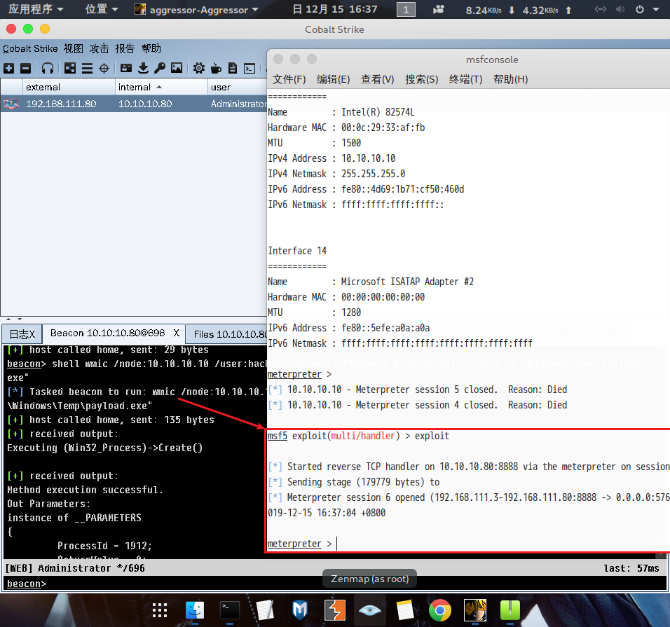This screenshot has width=670, height=627.
Task: Launch Metasploit shield icon in dock
Action: (x=299, y=610)
